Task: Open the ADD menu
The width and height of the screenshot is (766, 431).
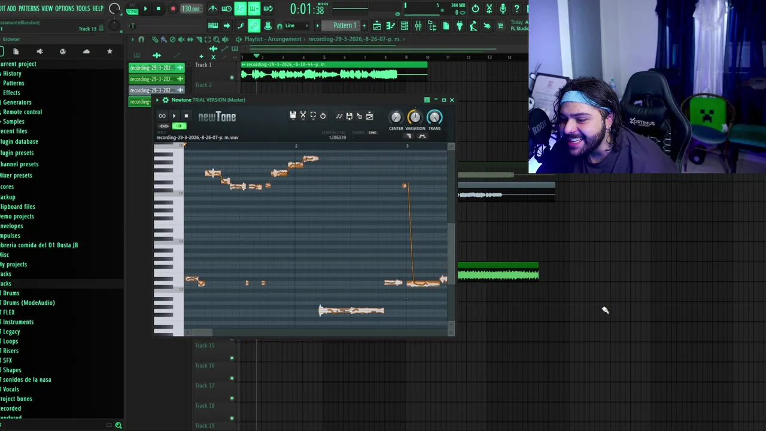Action: pyautogui.click(x=11, y=8)
